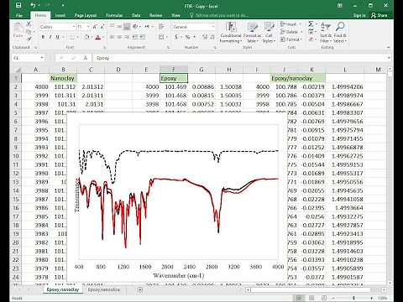Click the red Font Color A
Viewport: 403px width, 302px height.
(x=97, y=37)
